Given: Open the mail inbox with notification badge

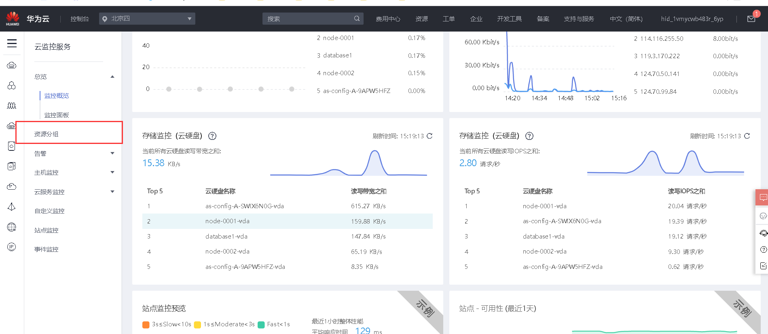Looking at the screenshot, I should [752, 18].
